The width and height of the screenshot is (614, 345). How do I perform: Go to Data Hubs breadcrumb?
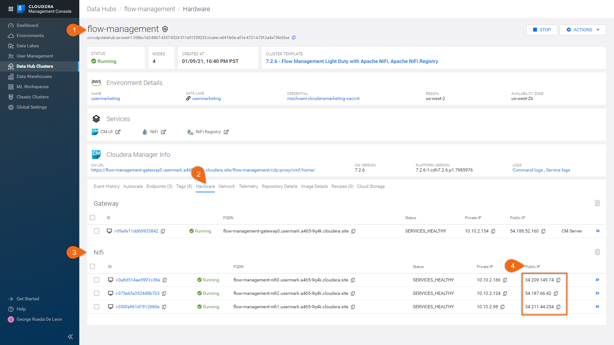pyautogui.click(x=102, y=9)
